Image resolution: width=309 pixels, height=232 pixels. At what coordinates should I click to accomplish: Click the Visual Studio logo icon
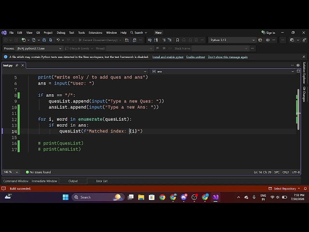click(x=4, y=32)
